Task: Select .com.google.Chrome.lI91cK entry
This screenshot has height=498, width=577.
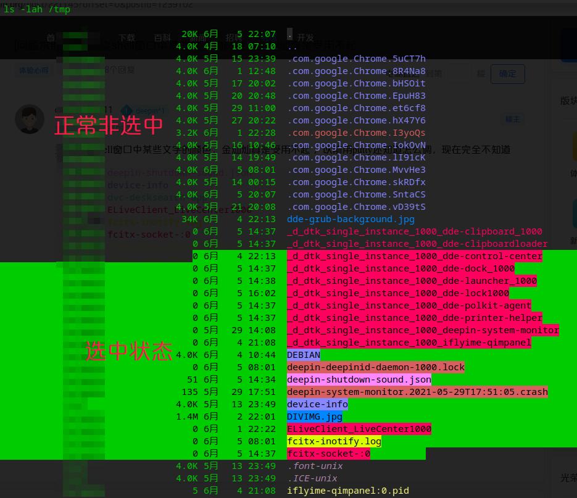Action: pos(356,157)
